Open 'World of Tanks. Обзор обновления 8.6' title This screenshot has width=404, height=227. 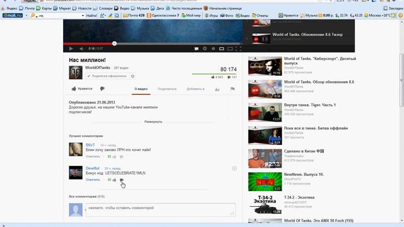pyautogui.click(x=319, y=82)
